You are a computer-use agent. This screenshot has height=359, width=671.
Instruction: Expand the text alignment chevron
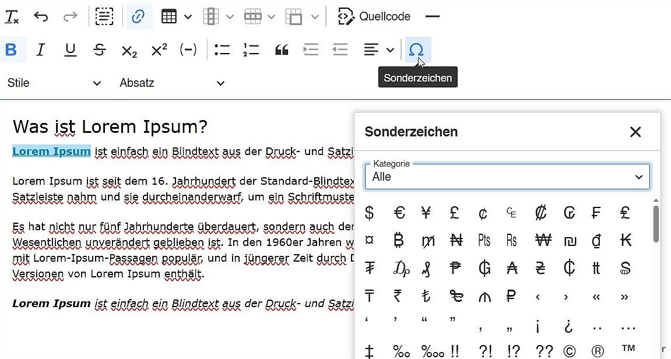(389, 50)
